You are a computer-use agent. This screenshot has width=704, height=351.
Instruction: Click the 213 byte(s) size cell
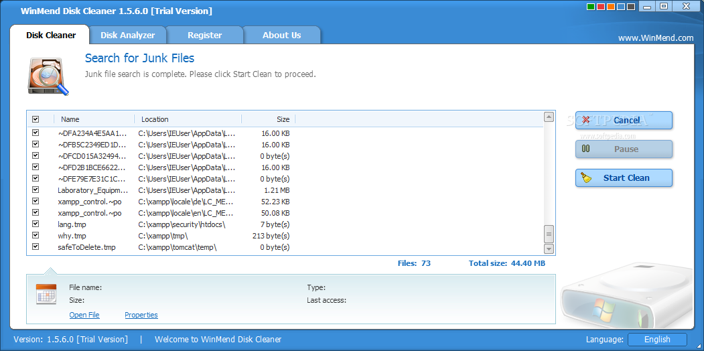point(271,236)
